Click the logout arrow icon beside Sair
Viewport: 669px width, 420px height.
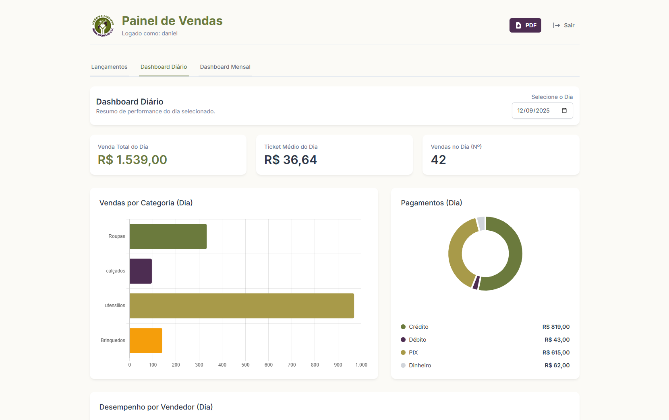coord(556,25)
